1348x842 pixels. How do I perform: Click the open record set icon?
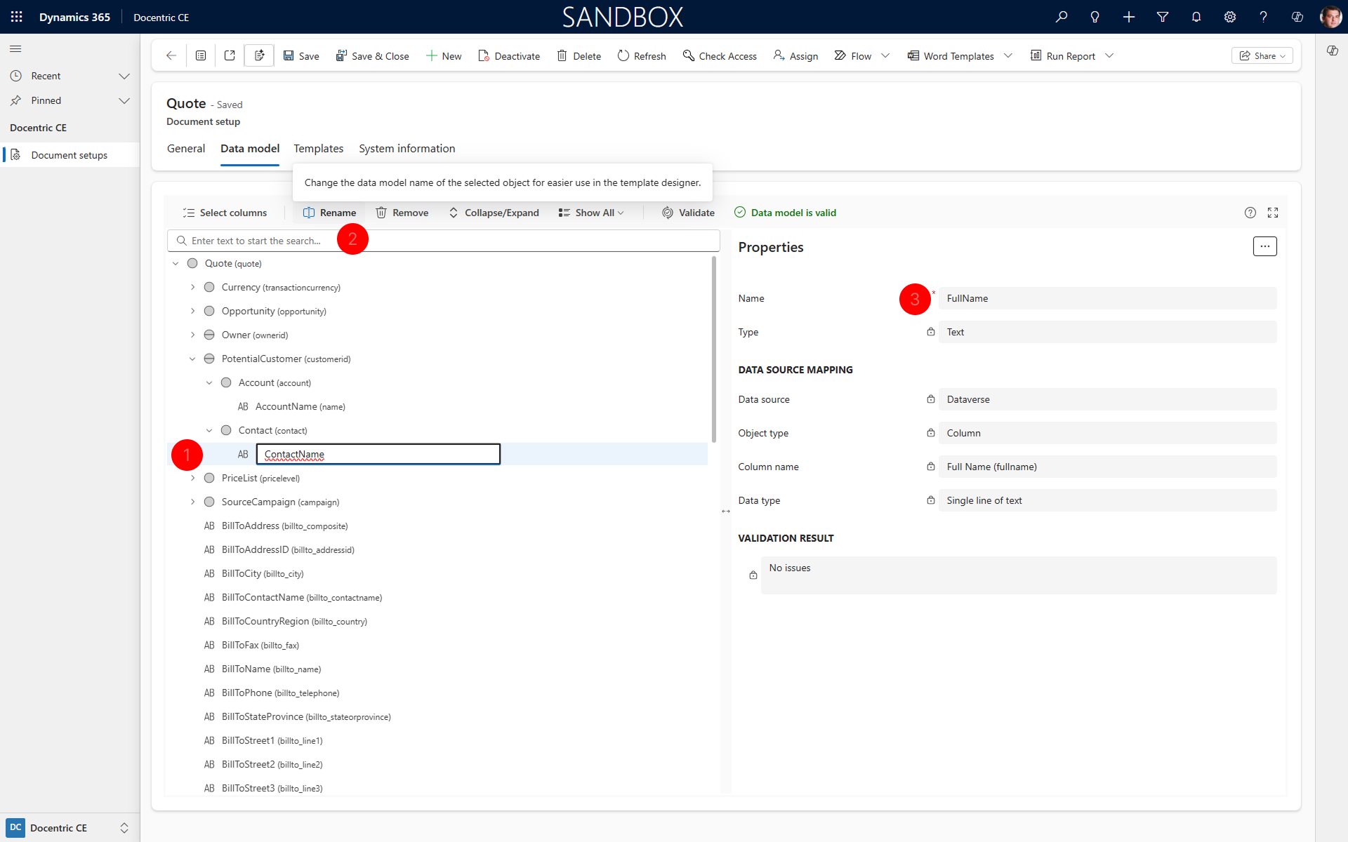201,55
